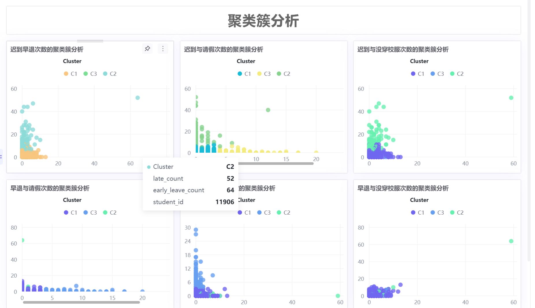Pin the 迟到早退次数的聚类簇分析 chart

point(147,49)
